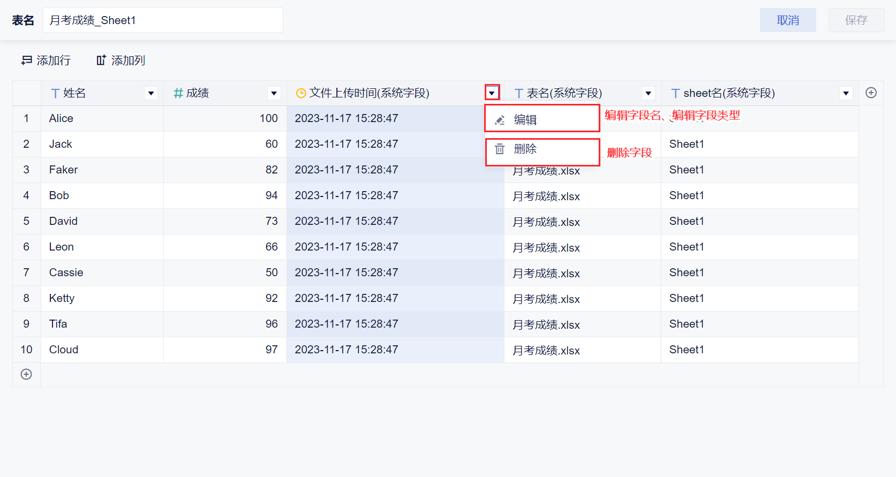Click the 保存 button
Viewport: 896px width, 477px height.
pos(856,20)
